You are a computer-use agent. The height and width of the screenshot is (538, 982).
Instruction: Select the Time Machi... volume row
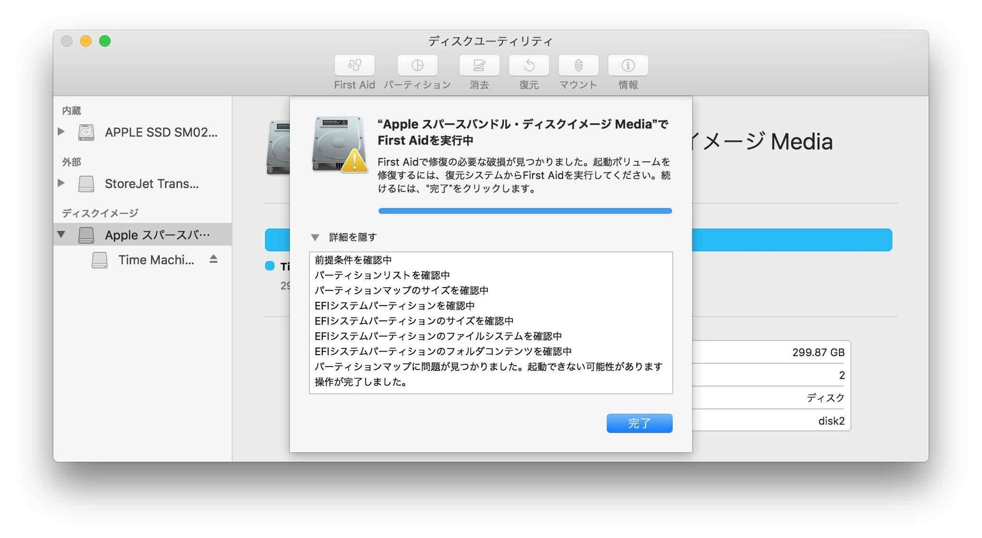(x=143, y=260)
